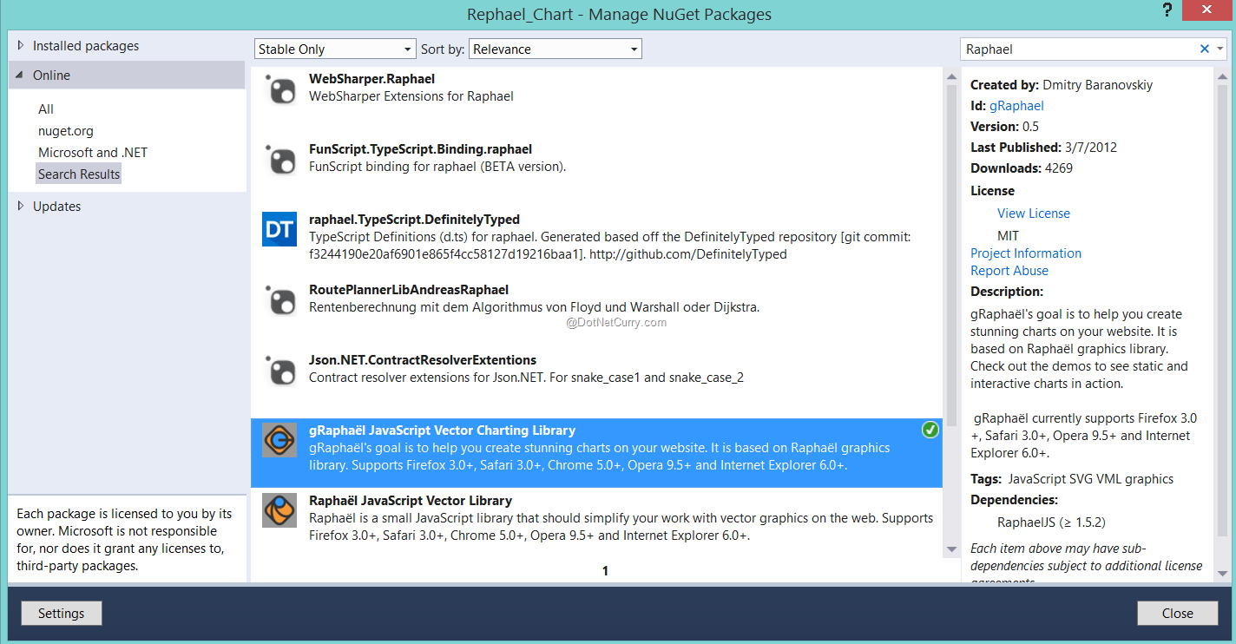Select the gRaphaël JavaScript Vector Charting Library title
Screen dimensions: 1236x644
tap(442, 430)
